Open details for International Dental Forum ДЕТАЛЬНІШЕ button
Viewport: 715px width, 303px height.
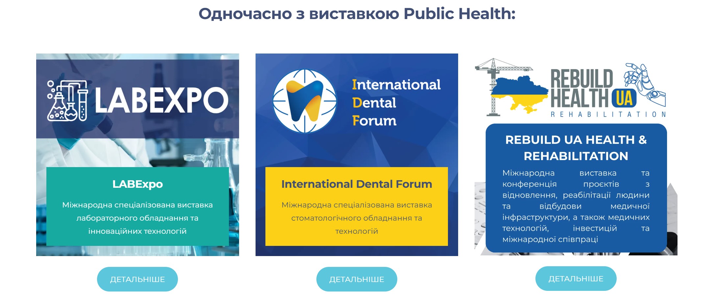click(x=357, y=279)
